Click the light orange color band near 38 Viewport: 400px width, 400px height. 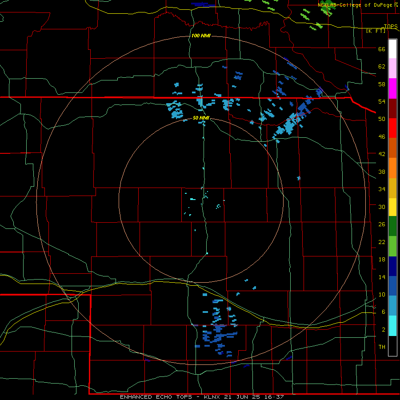pyautogui.click(x=392, y=168)
